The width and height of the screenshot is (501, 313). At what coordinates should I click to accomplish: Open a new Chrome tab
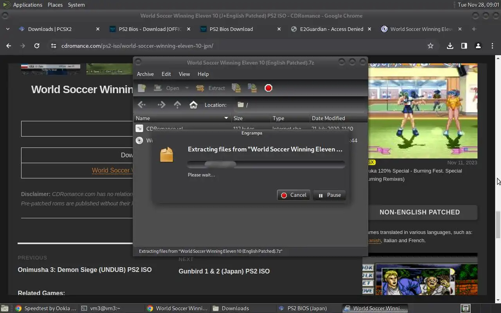click(x=474, y=29)
